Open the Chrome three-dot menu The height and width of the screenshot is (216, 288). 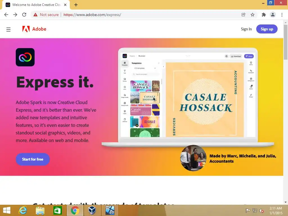pos(282,15)
